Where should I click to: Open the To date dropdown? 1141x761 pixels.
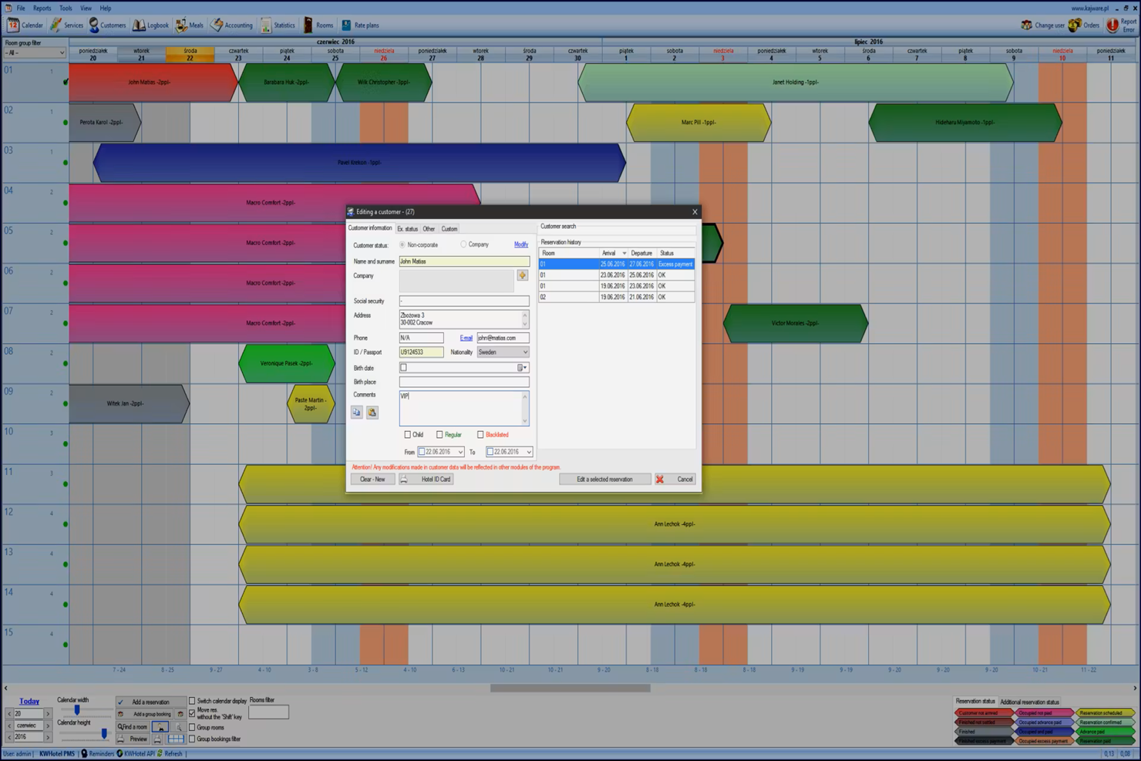528,452
